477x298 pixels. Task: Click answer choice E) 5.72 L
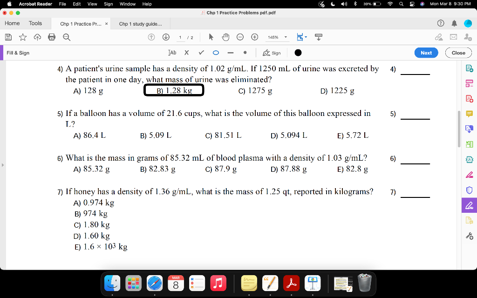pos(353,135)
